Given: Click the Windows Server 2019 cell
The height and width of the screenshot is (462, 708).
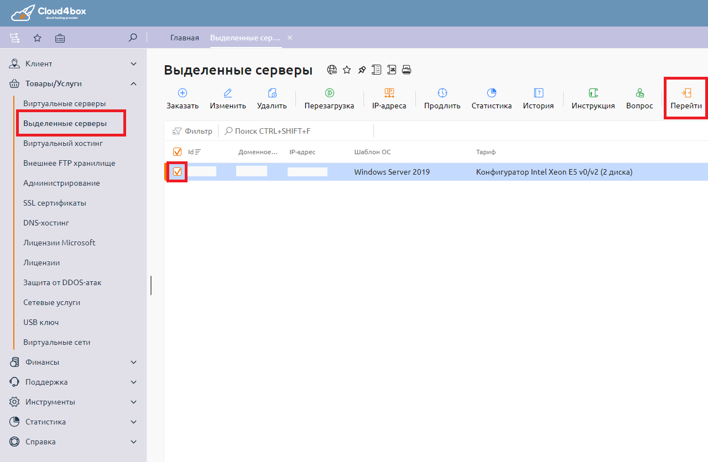Looking at the screenshot, I should coord(392,172).
